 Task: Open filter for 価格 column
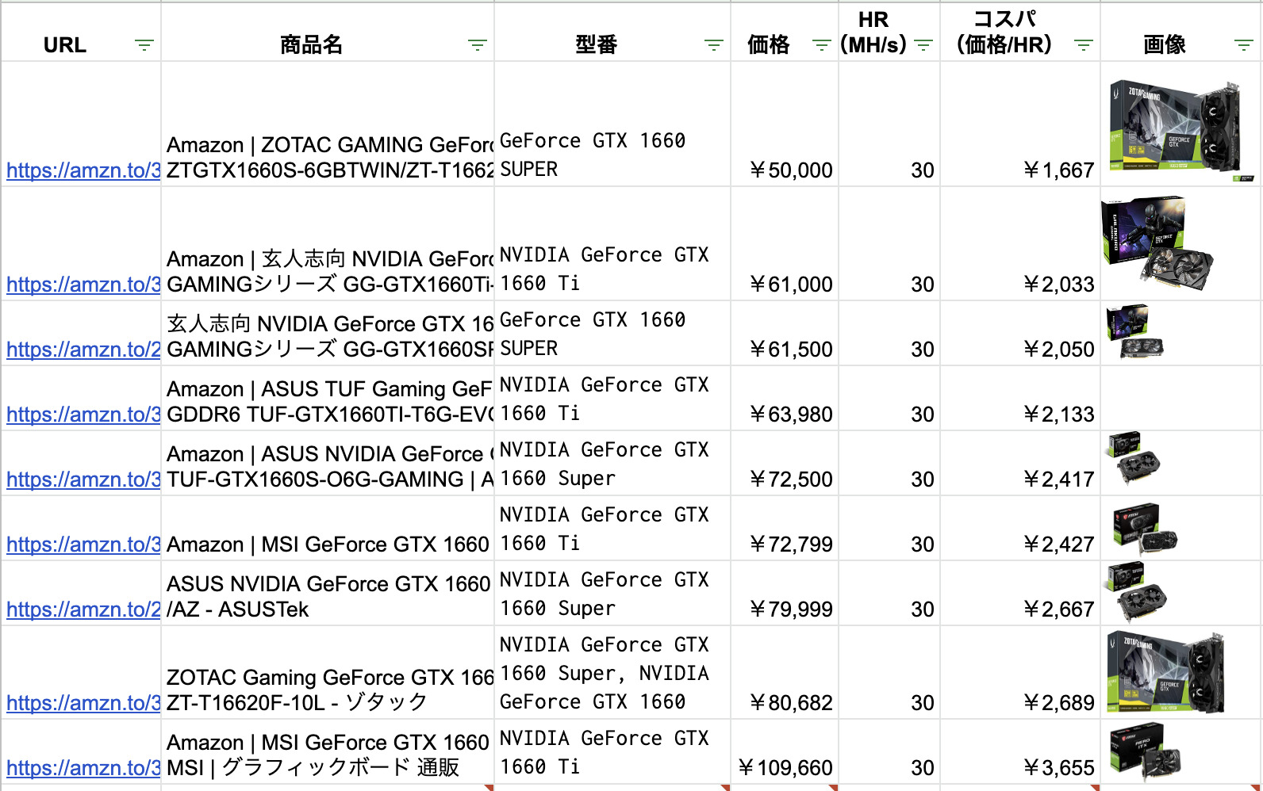point(822,45)
